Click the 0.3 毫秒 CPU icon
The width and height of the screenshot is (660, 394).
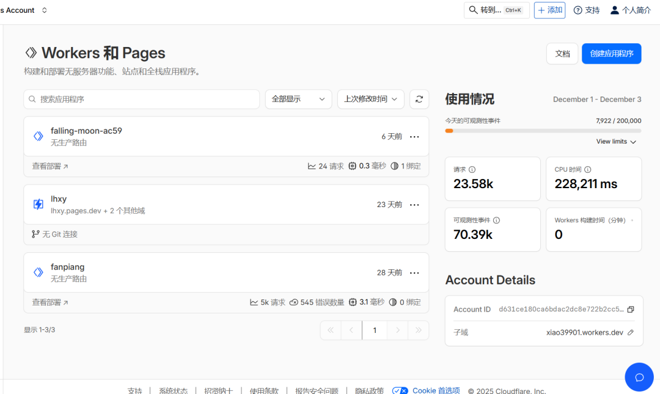pyautogui.click(x=353, y=166)
